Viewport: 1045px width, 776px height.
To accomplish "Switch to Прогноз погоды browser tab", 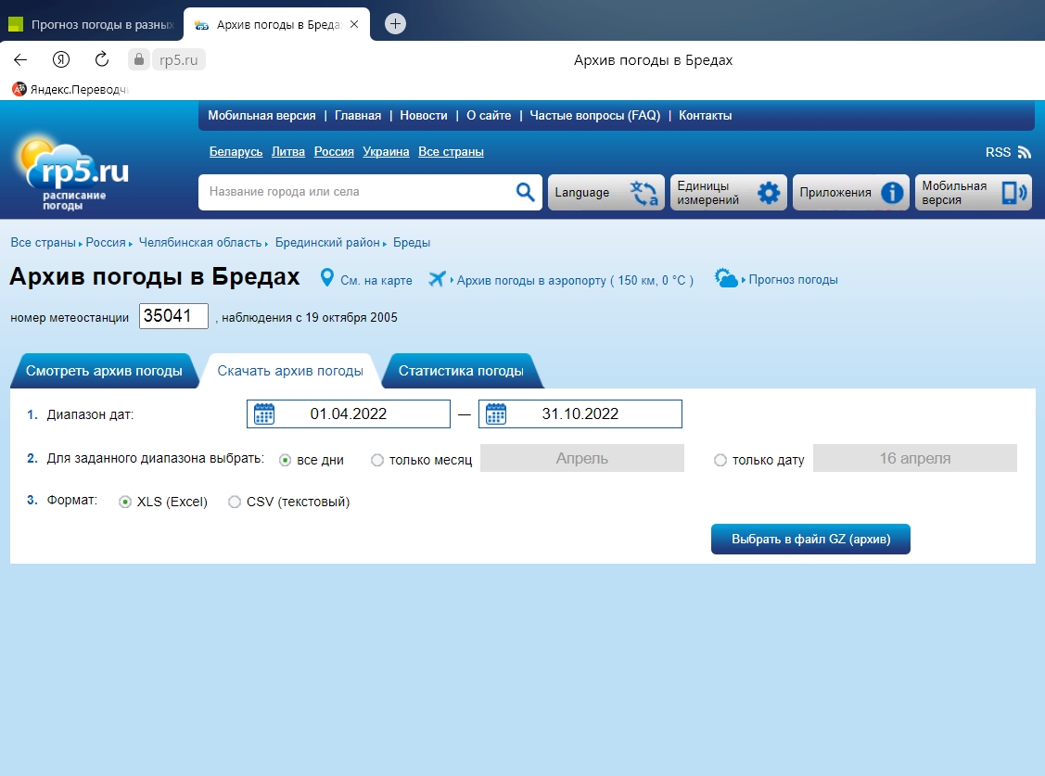I will click(93, 25).
